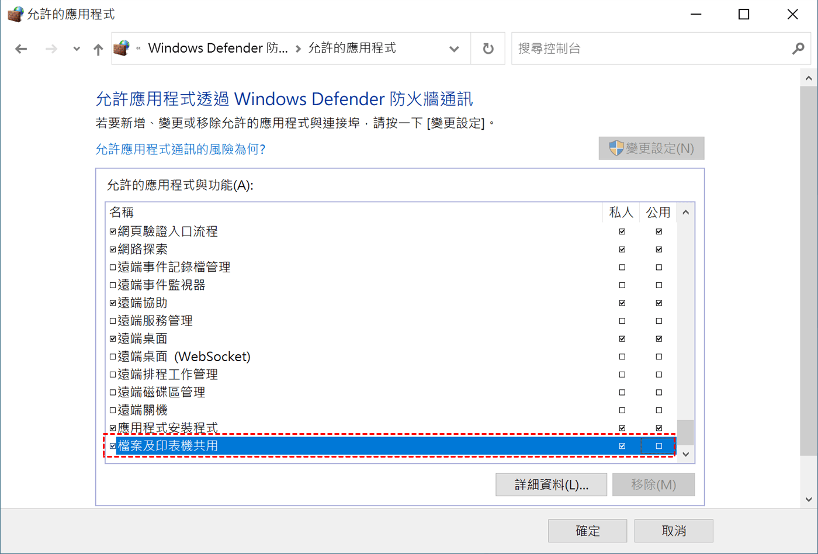Maximize the 允許的應用程式 window
The height and width of the screenshot is (554, 818).
click(x=744, y=14)
